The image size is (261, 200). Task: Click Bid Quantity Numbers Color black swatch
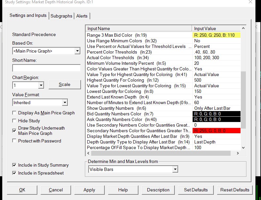coord(216,114)
